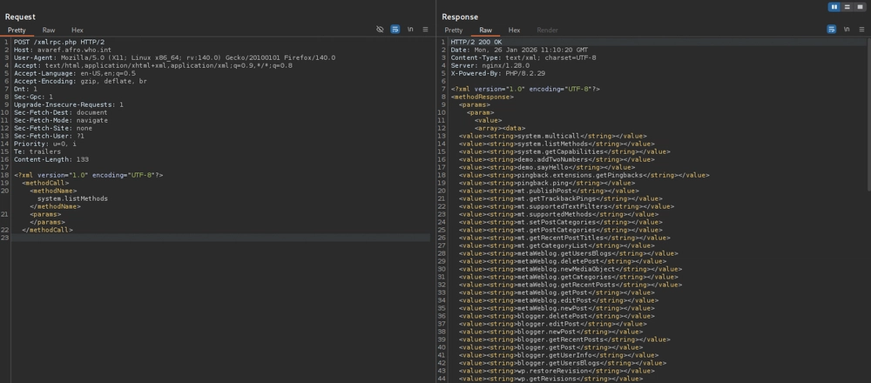Switch Response view to Hex tab
This screenshot has height=383, width=871.
515,30
